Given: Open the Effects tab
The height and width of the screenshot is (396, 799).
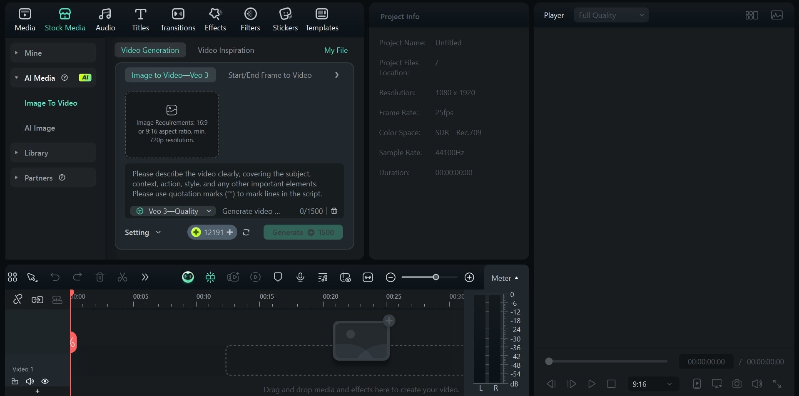Looking at the screenshot, I should [x=215, y=20].
